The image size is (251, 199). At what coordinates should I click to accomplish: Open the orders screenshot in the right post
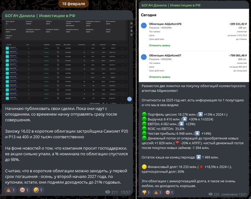pyautogui.click(x=194, y=46)
